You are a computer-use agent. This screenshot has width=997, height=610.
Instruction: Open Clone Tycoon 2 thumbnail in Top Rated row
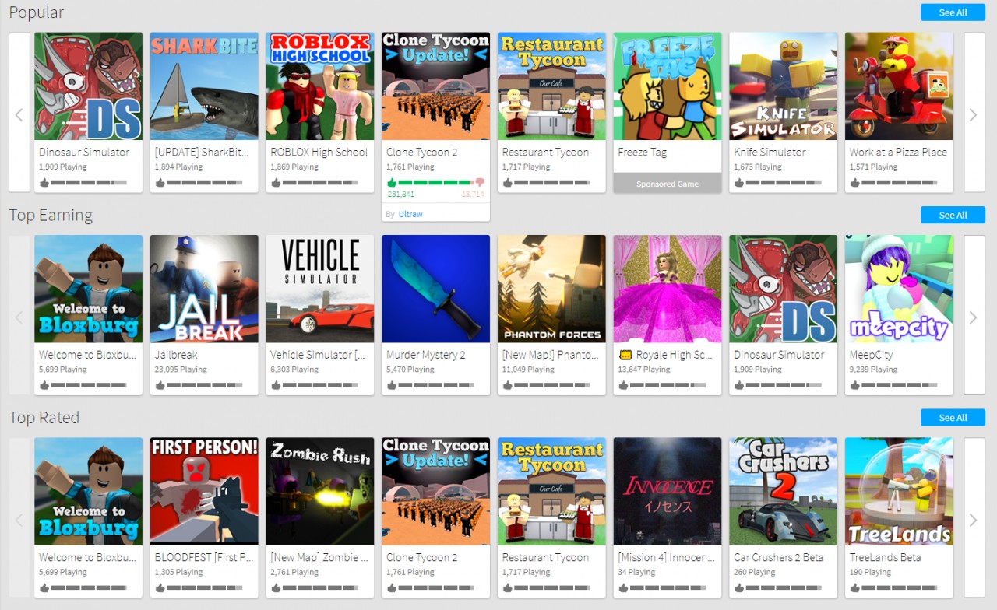[435, 491]
